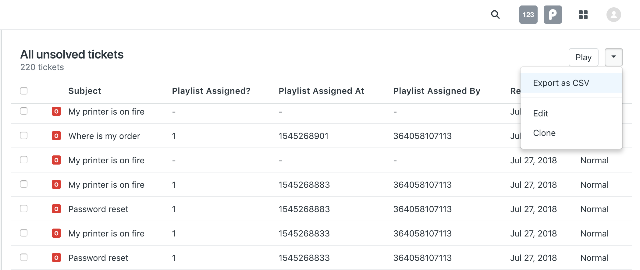Image resolution: width=640 pixels, height=270 pixels.
Task: Open the Where is my order ticket
Action: point(104,136)
